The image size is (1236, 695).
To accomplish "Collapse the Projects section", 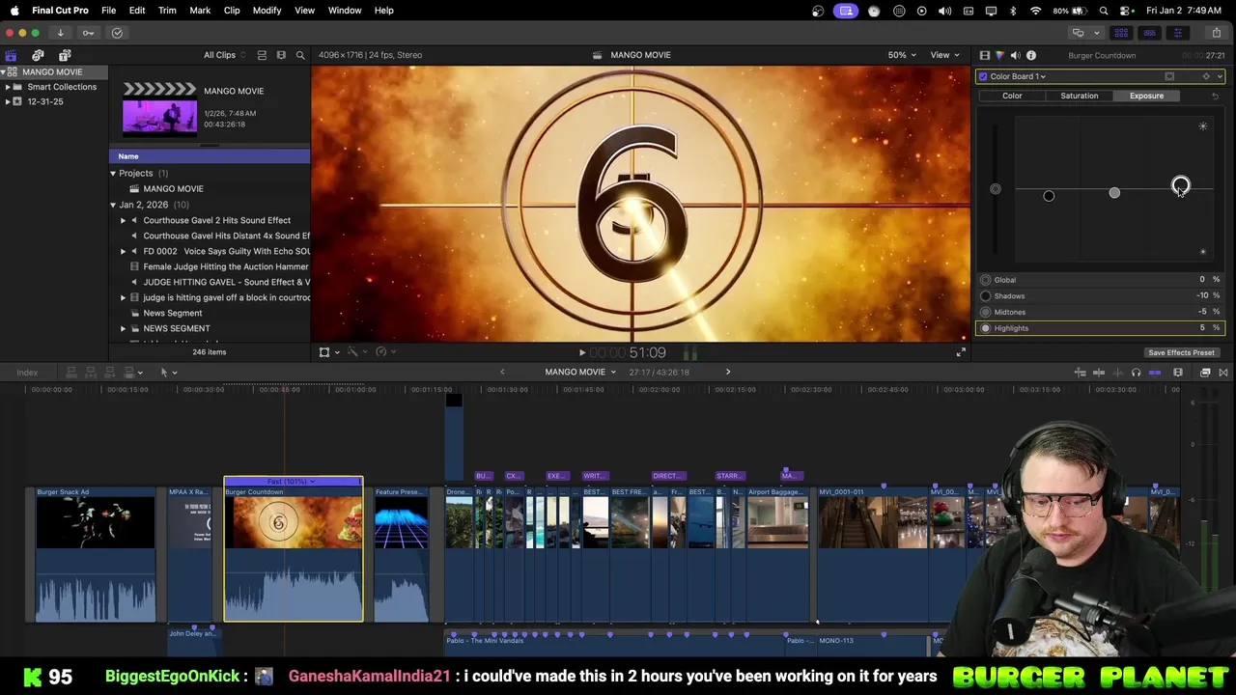I will (113, 174).
